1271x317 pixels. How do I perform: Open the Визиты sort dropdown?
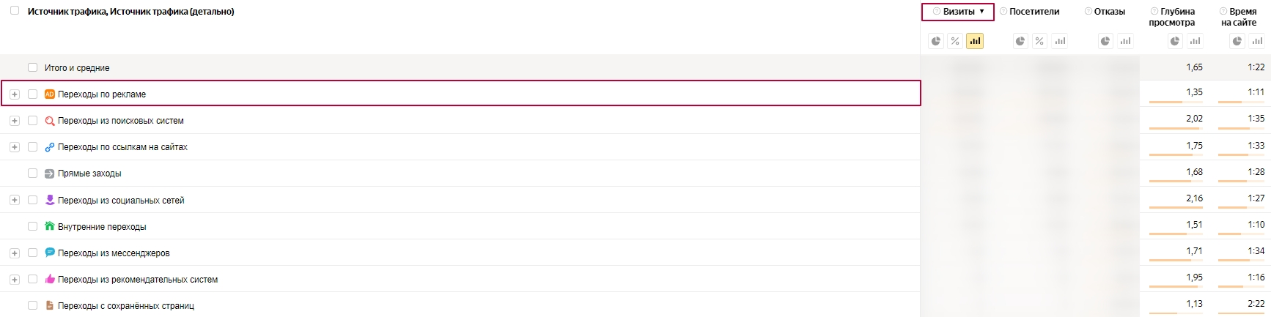tap(958, 12)
